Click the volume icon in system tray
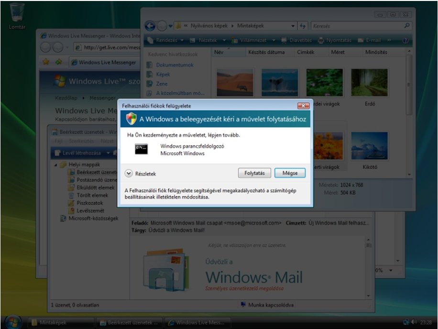Screen dimensions: 438x329 414,322
